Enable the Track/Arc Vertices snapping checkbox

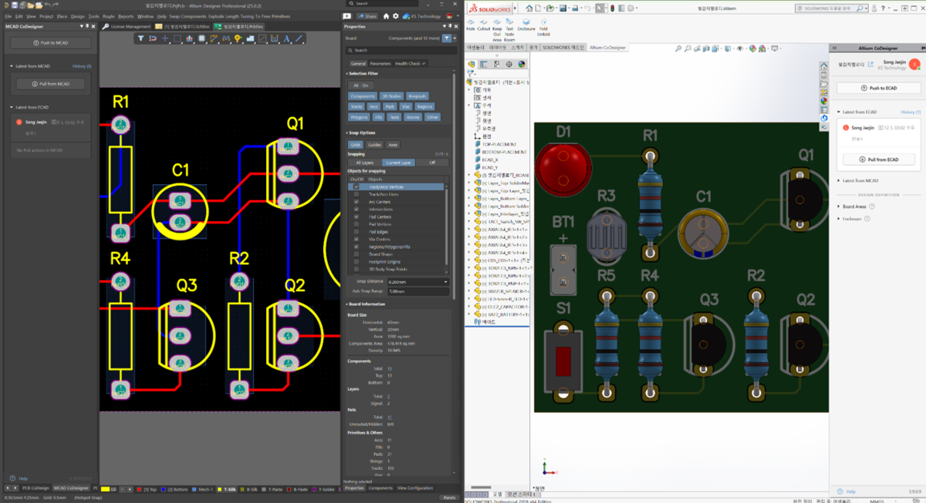pyautogui.click(x=356, y=186)
